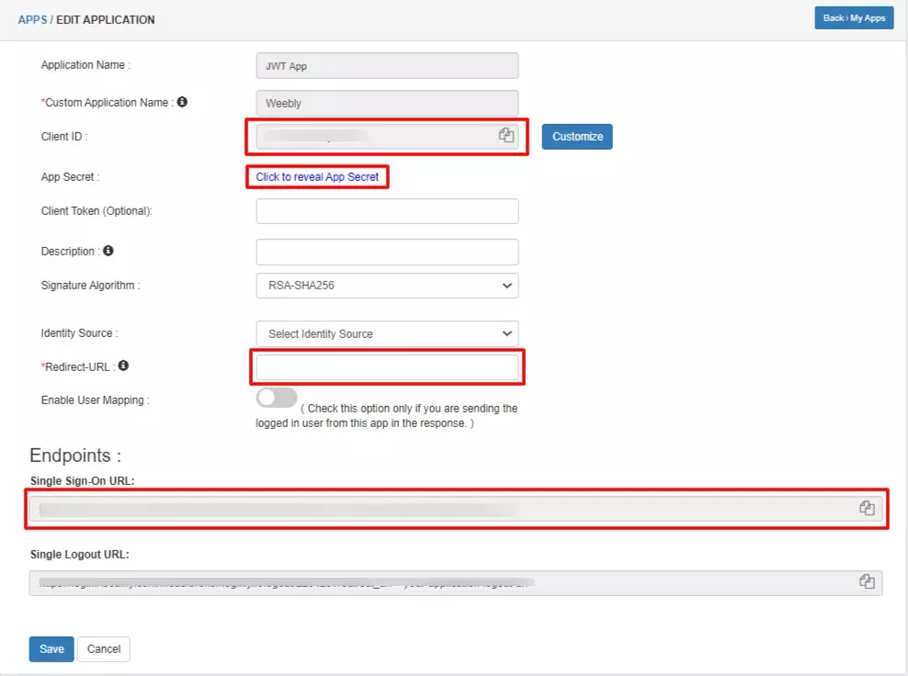Info icon next to Custom Application Name
908x676 pixels.
tap(182, 102)
